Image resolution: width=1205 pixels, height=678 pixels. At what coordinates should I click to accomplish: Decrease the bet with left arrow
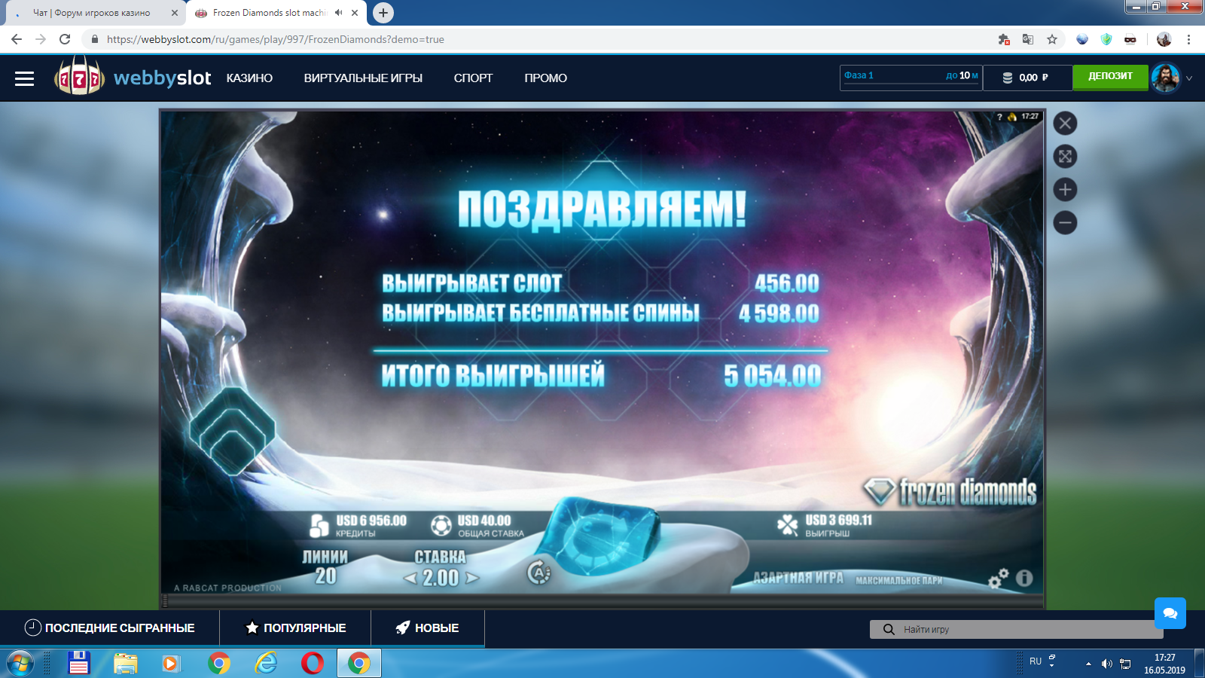pyautogui.click(x=410, y=579)
